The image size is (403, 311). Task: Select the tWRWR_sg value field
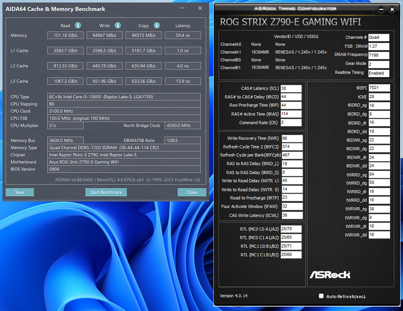pyautogui.click(x=380, y=209)
